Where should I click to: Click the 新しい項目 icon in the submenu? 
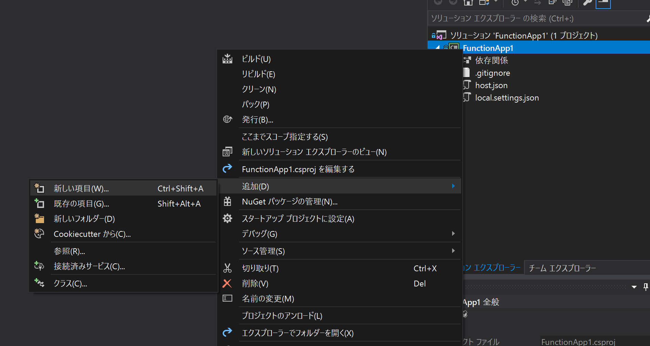39,188
